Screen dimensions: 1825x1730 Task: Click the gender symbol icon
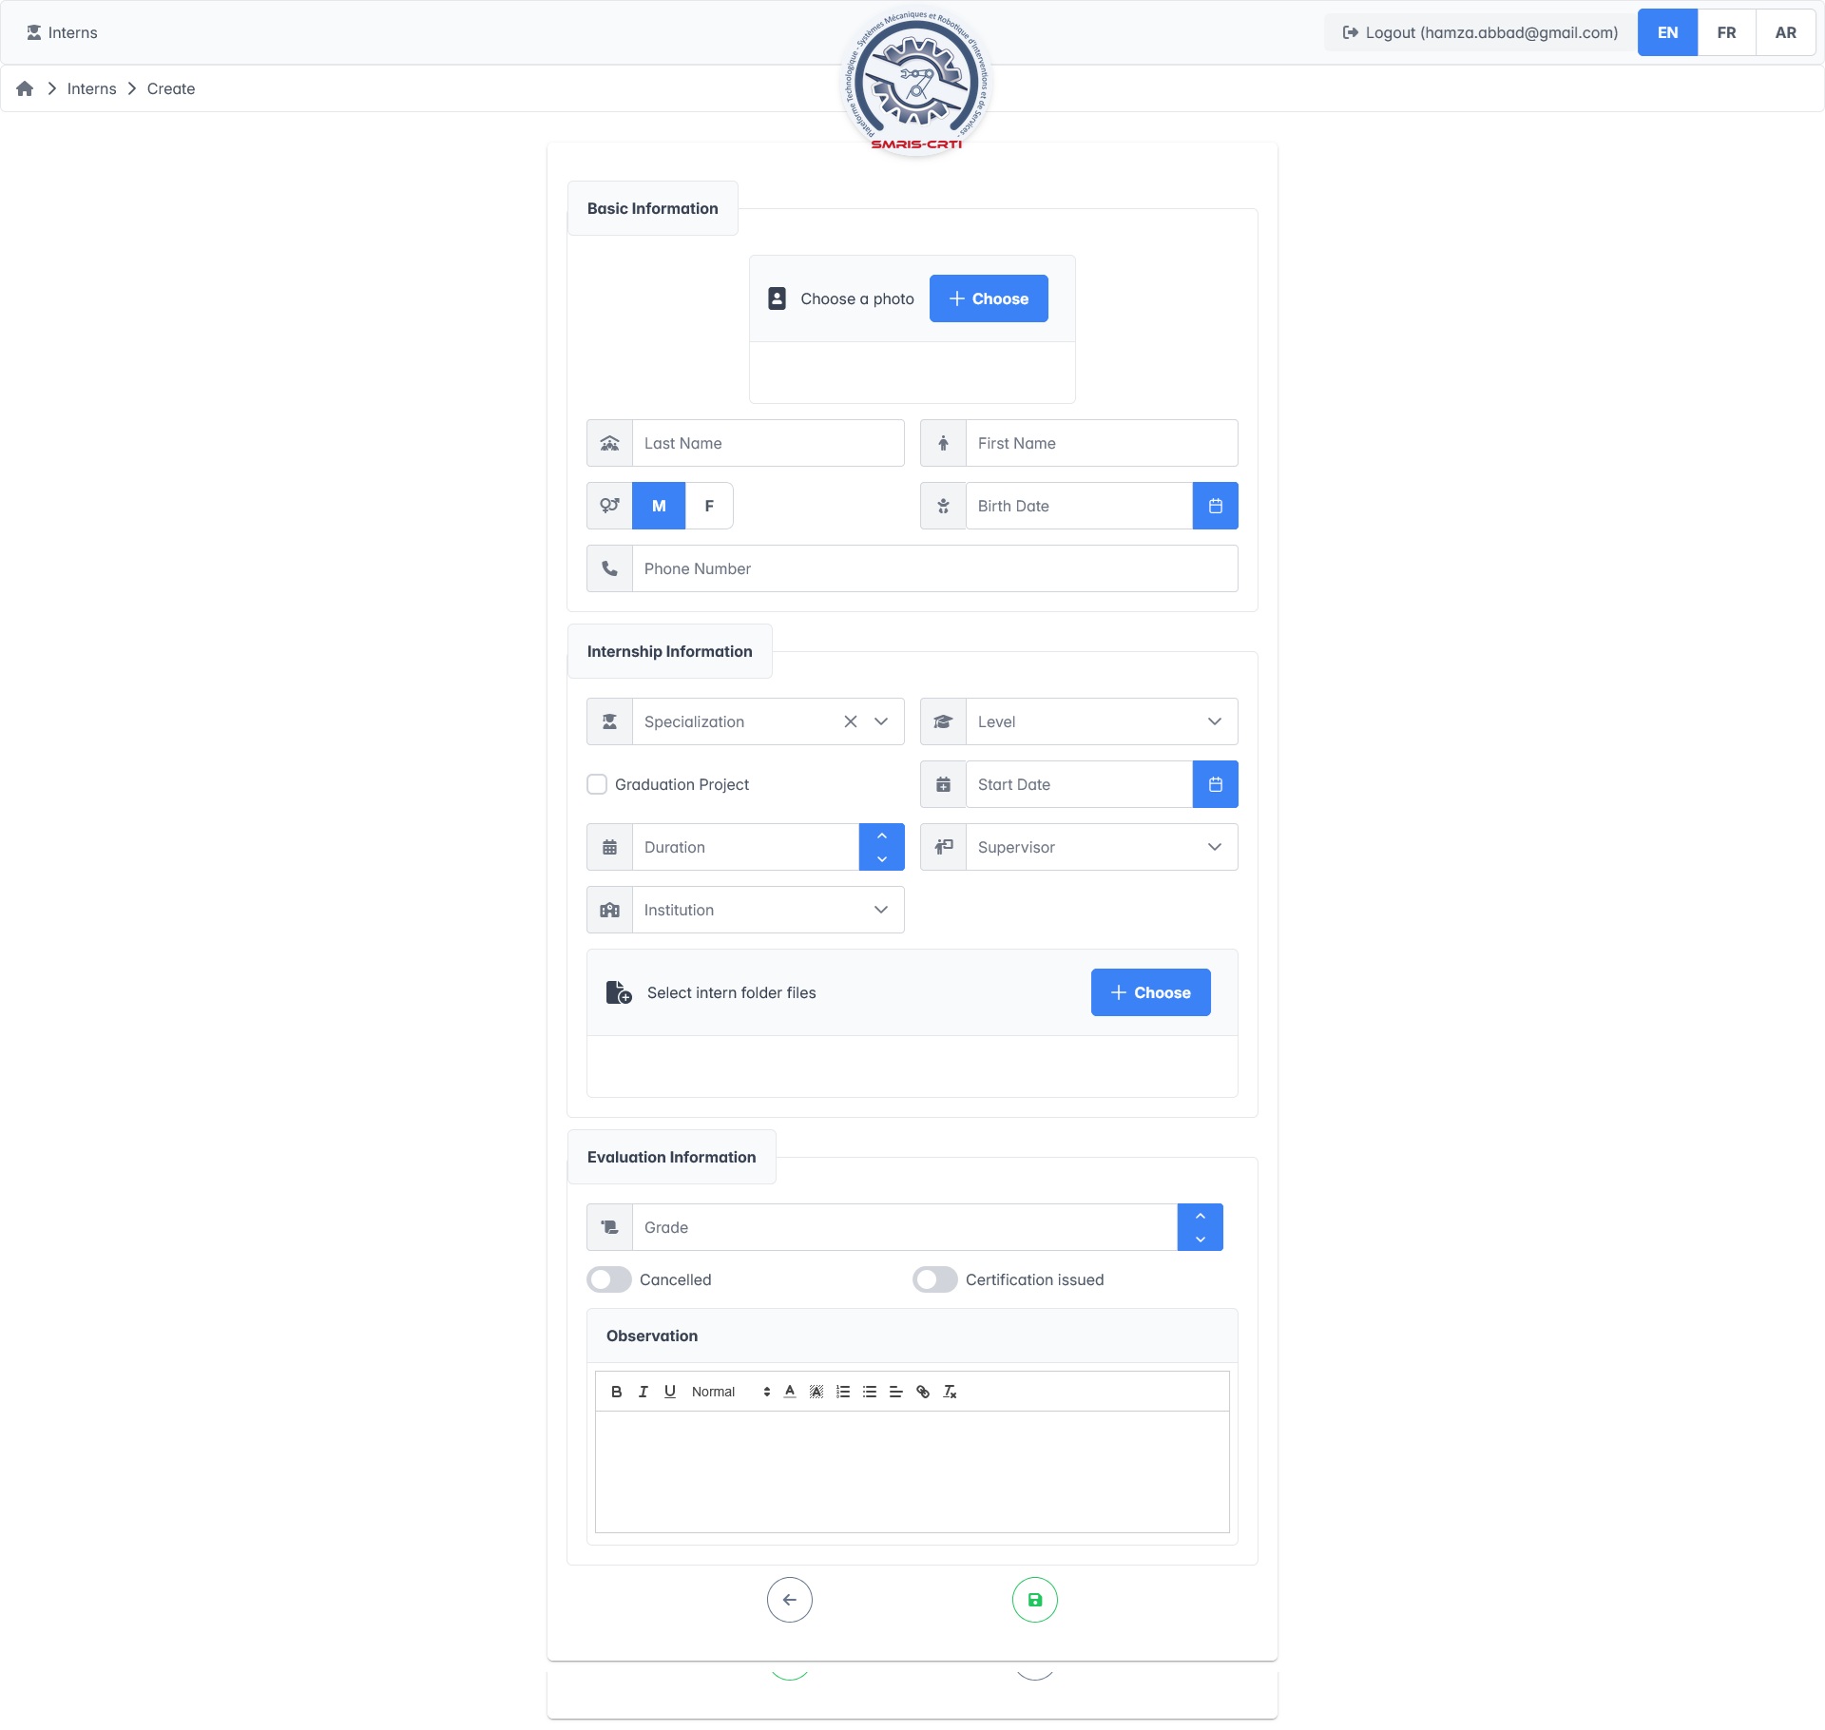(609, 506)
